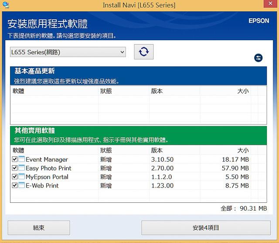Screen dimensions: 279x243
Task: Uncheck the MyEpson Portal checkbox
Action: point(15,177)
